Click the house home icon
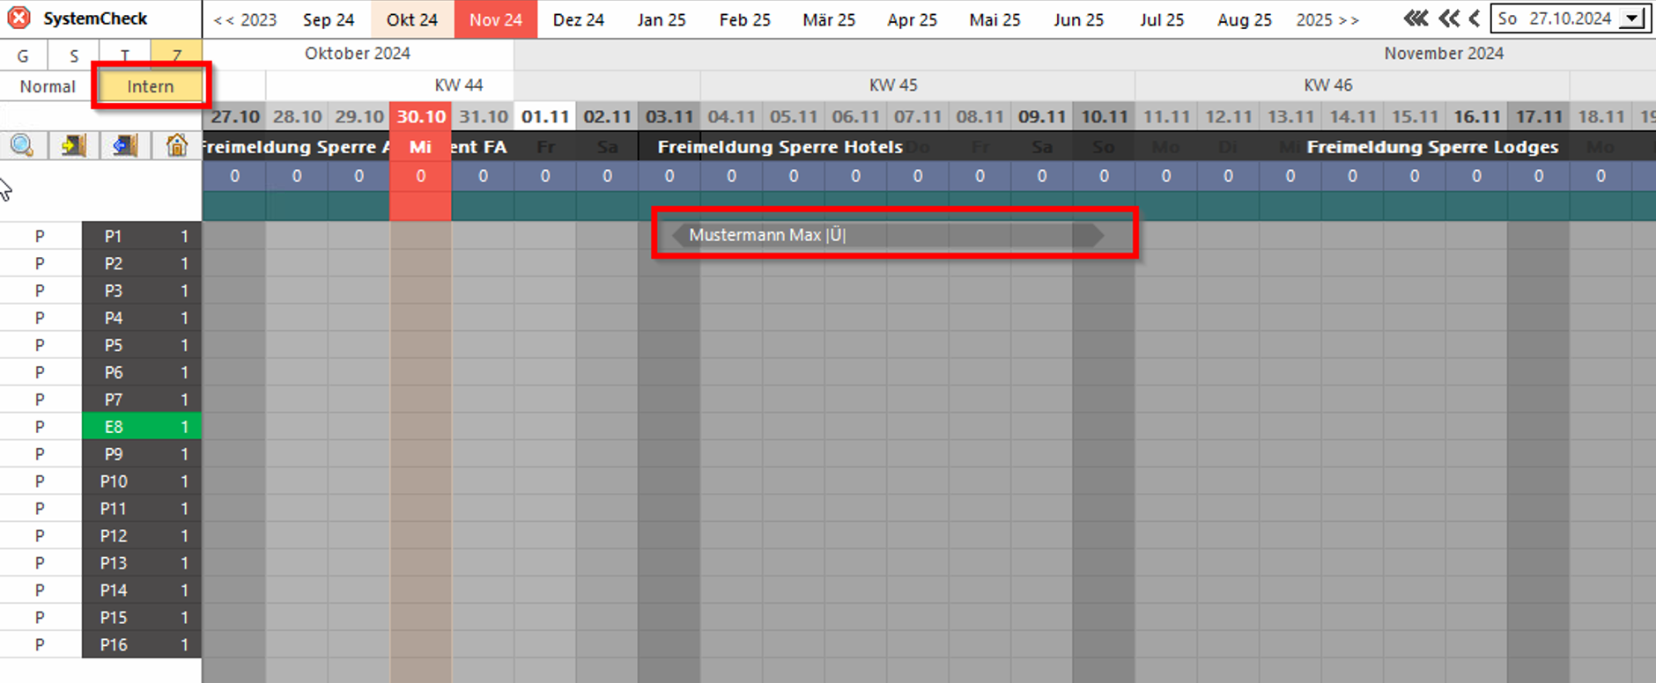 pyautogui.click(x=176, y=145)
